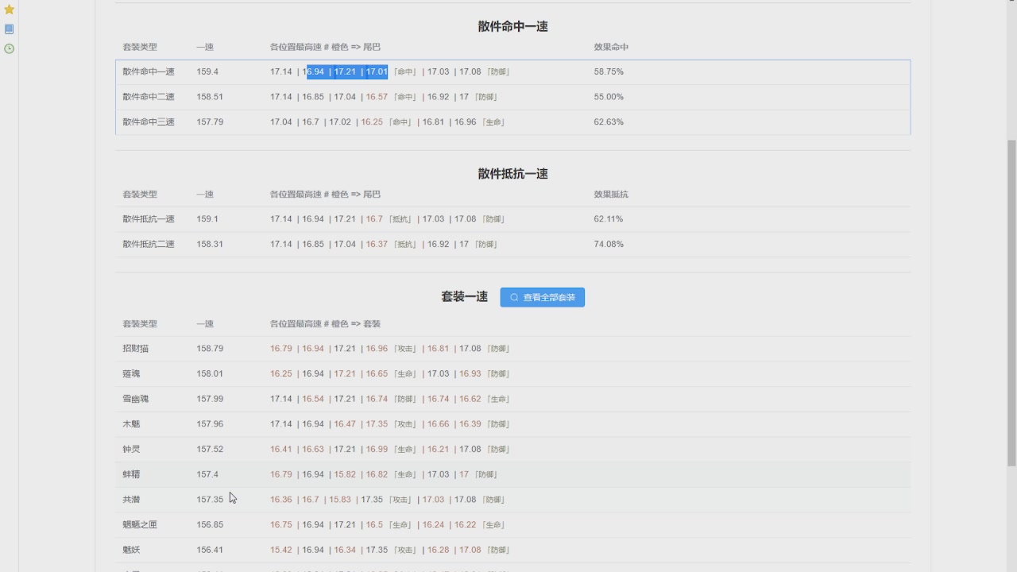Viewport: 1017px width, 572px height.
Task: Click the 查看全部套装 button
Action: [x=543, y=297]
